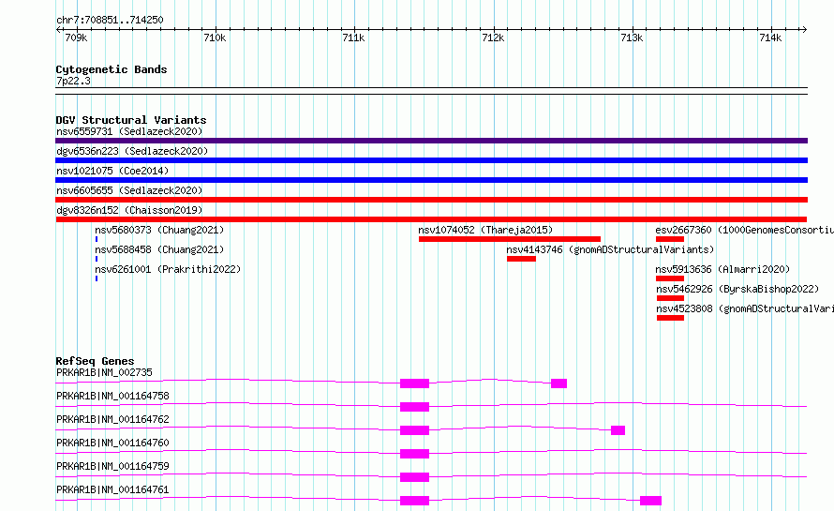Image resolution: width=834 pixels, height=511 pixels.
Task: Click the red dgv8326n152 variant bar
Action: (x=431, y=219)
